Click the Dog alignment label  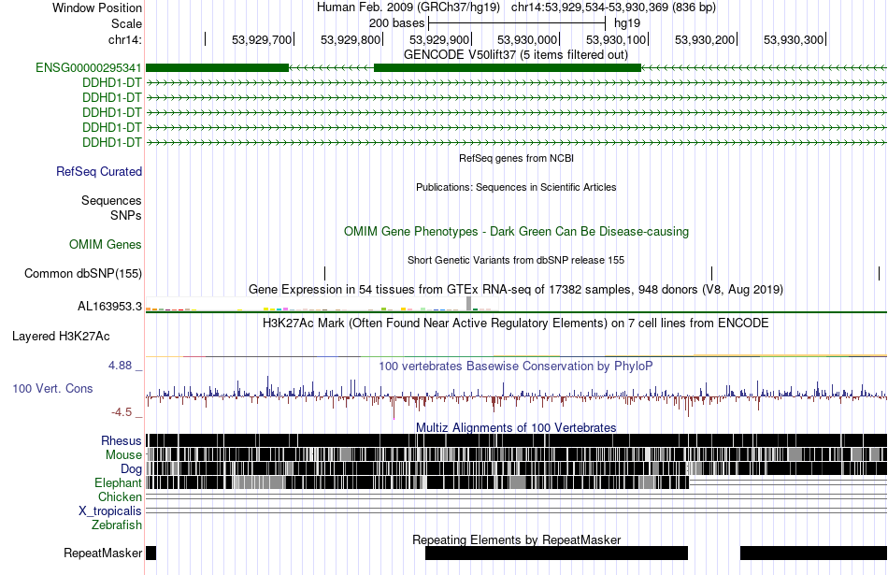click(x=131, y=469)
